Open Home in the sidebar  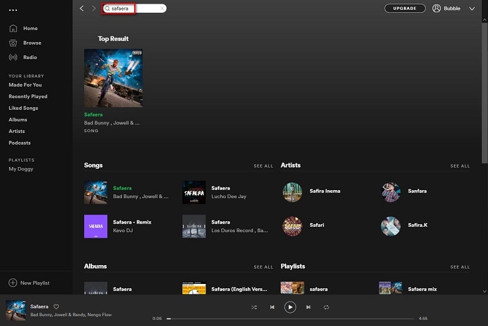(x=30, y=28)
